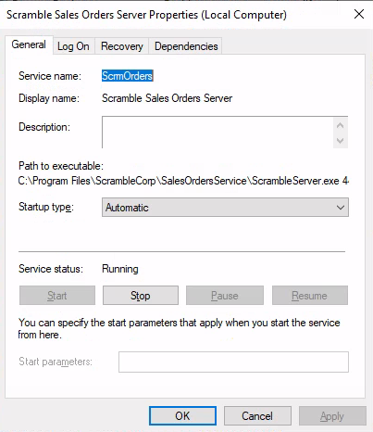Click the Apply button
The image size is (373, 432).
coord(332,416)
